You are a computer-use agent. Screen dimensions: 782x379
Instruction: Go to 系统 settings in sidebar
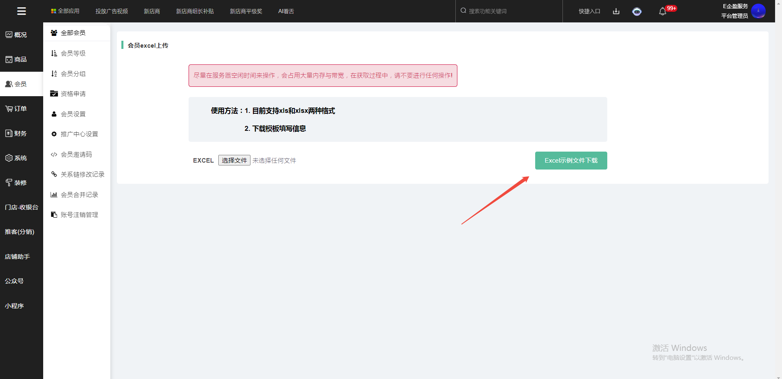[16, 158]
